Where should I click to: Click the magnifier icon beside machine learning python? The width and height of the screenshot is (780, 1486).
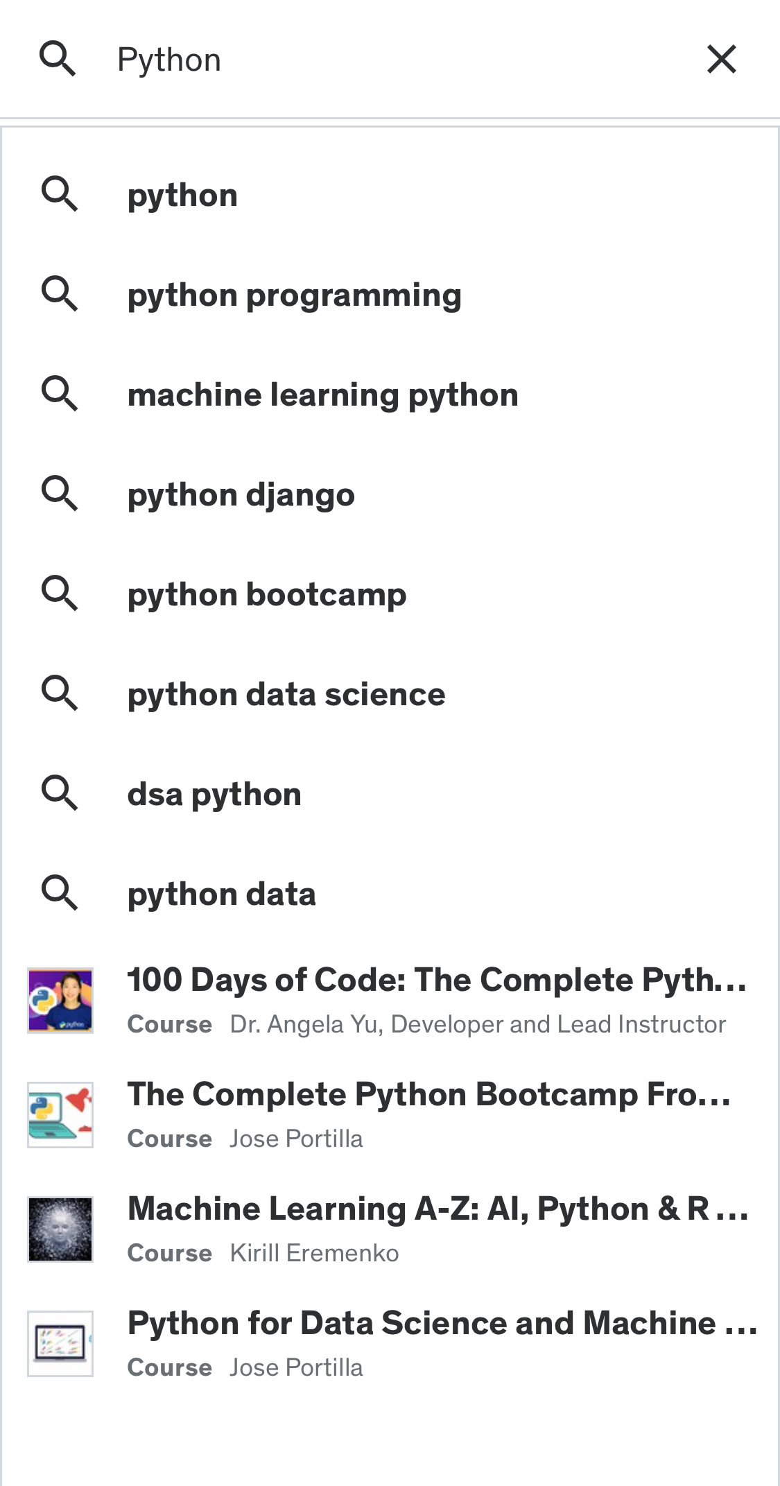click(x=60, y=394)
